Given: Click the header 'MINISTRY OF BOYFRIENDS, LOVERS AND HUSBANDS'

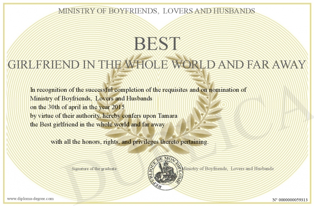Looking at the screenshot, I should [x=157, y=11].
